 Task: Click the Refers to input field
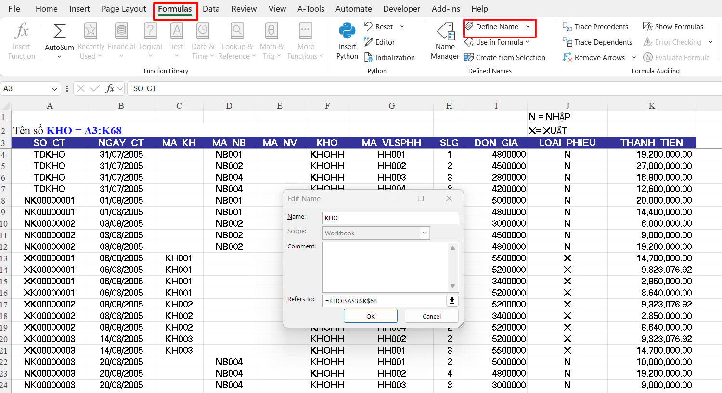(x=385, y=300)
